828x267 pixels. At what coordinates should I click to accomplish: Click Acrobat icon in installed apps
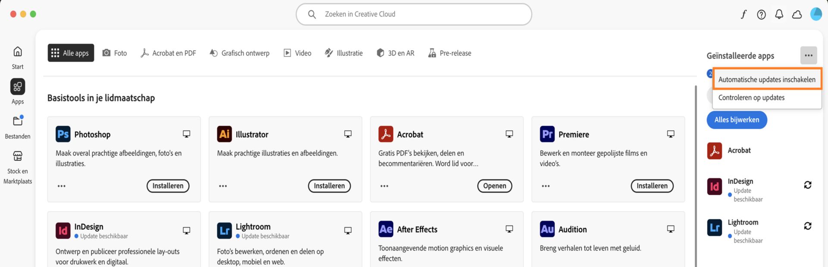point(715,150)
